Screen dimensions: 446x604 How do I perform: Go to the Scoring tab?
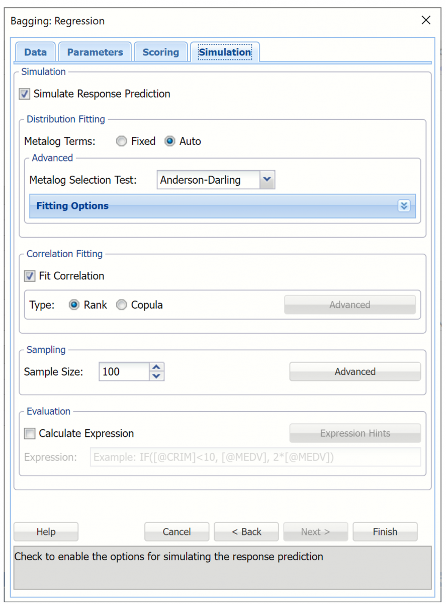point(160,52)
